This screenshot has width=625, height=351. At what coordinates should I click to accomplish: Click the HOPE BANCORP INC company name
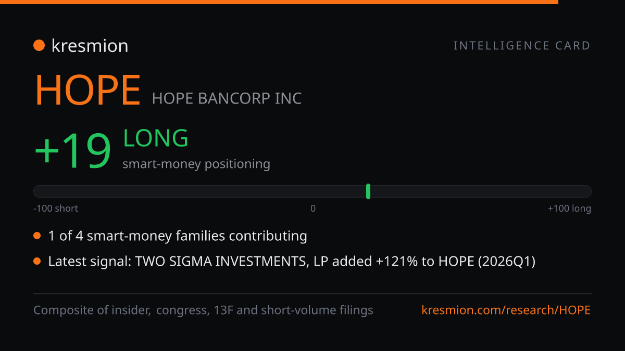(x=227, y=98)
